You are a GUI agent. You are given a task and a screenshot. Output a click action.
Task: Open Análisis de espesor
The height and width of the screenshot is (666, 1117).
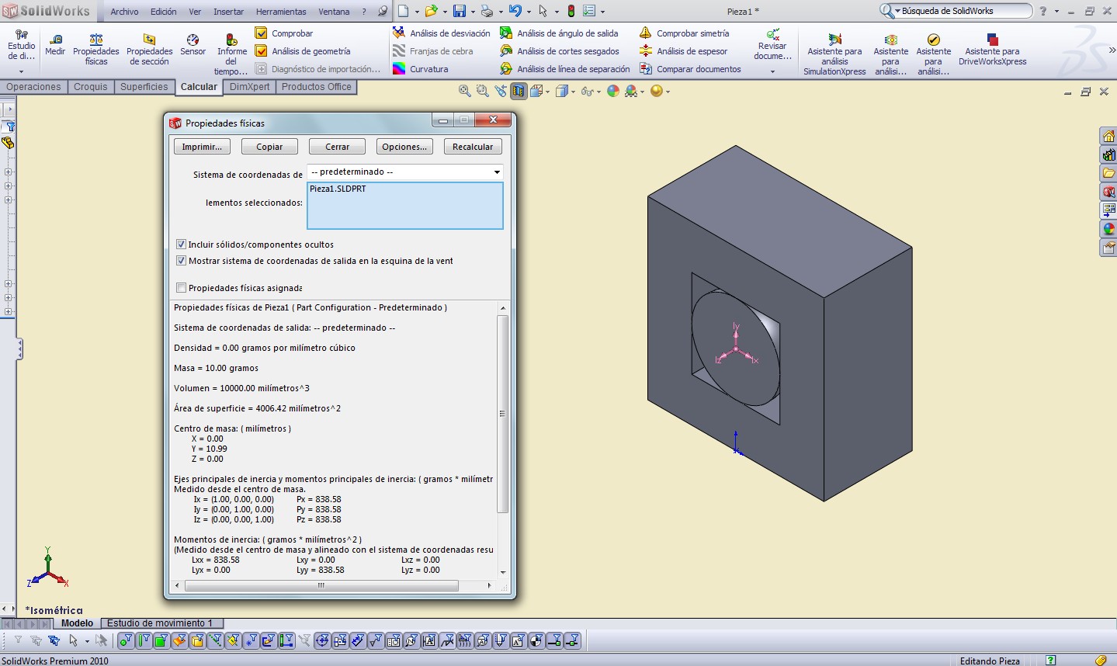click(683, 51)
